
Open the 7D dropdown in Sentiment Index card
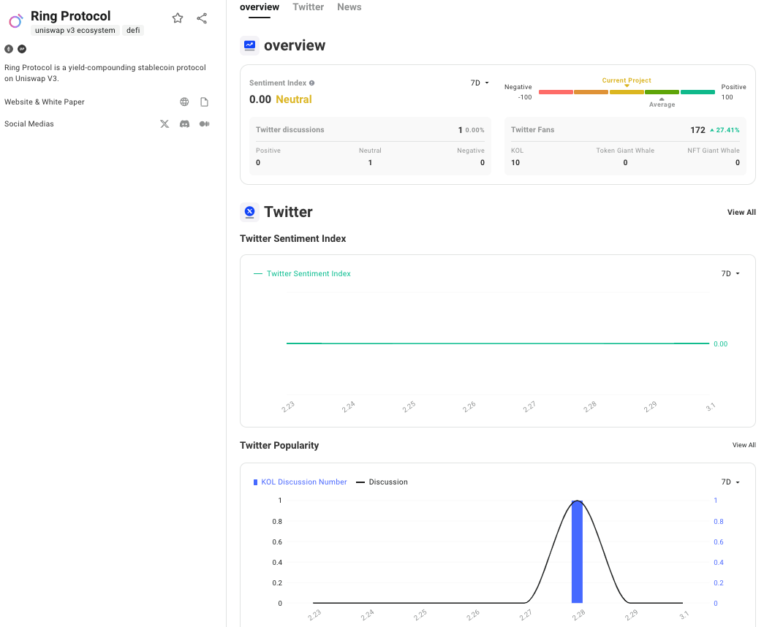pyautogui.click(x=480, y=83)
